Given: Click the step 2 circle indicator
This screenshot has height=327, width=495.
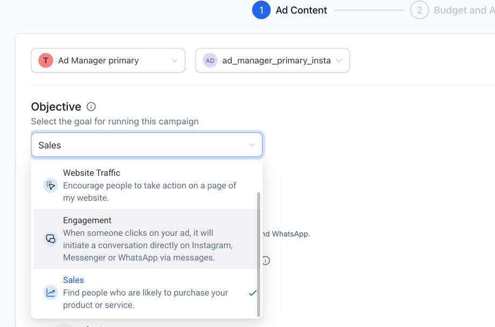Looking at the screenshot, I should [419, 10].
